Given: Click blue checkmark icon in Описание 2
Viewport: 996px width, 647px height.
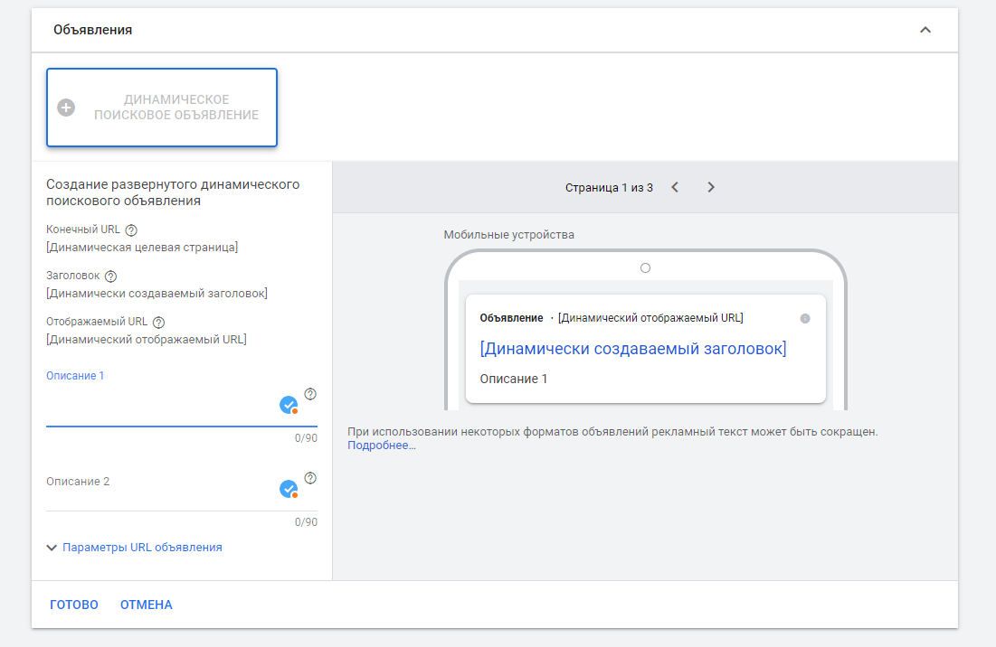Looking at the screenshot, I should tap(289, 489).
